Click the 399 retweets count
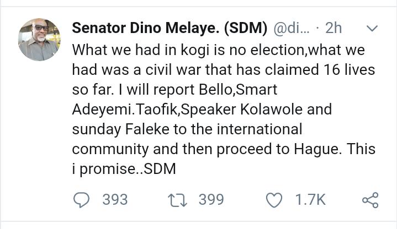This screenshot has height=229, width=397. [x=211, y=199]
